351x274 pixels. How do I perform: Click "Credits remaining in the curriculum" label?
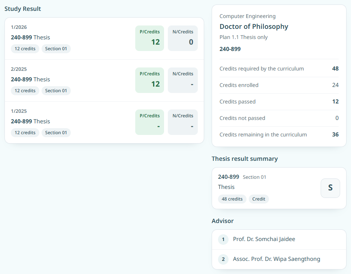click(263, 135)
